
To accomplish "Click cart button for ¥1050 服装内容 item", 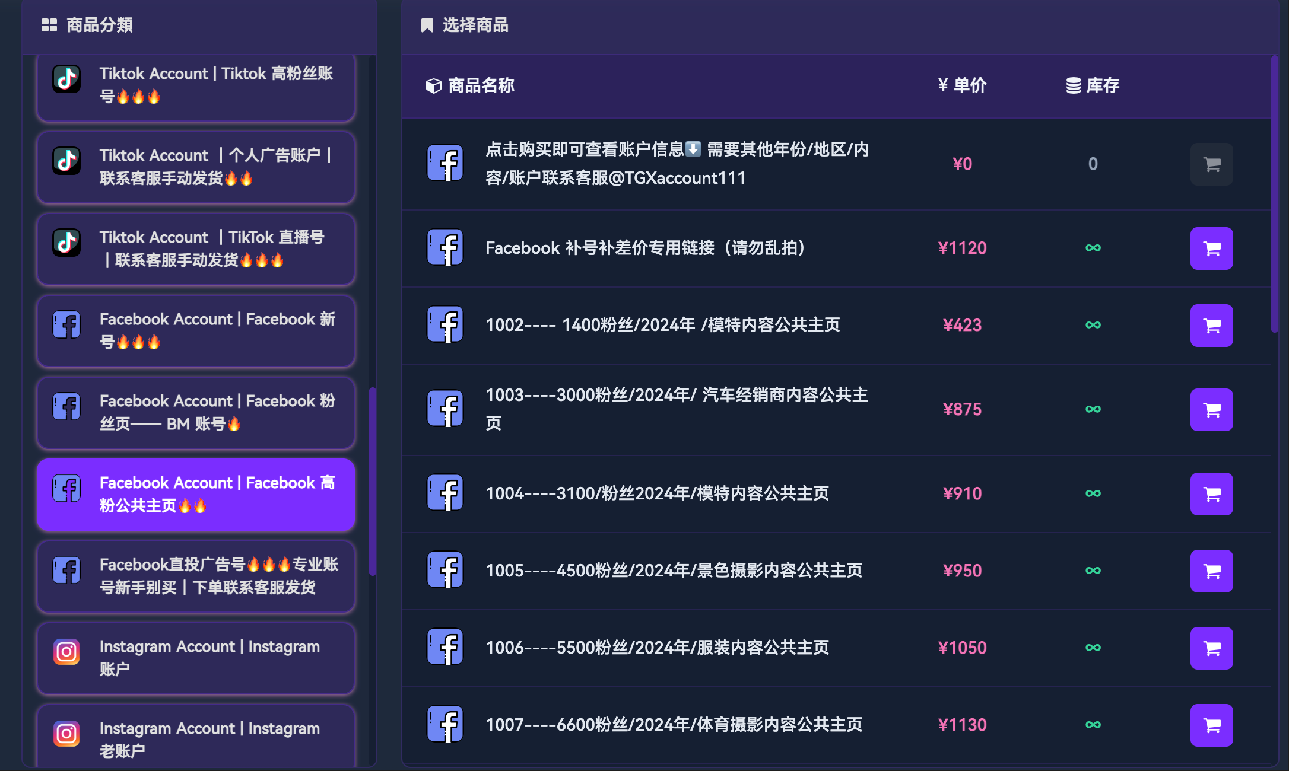I will [1211, 648].
